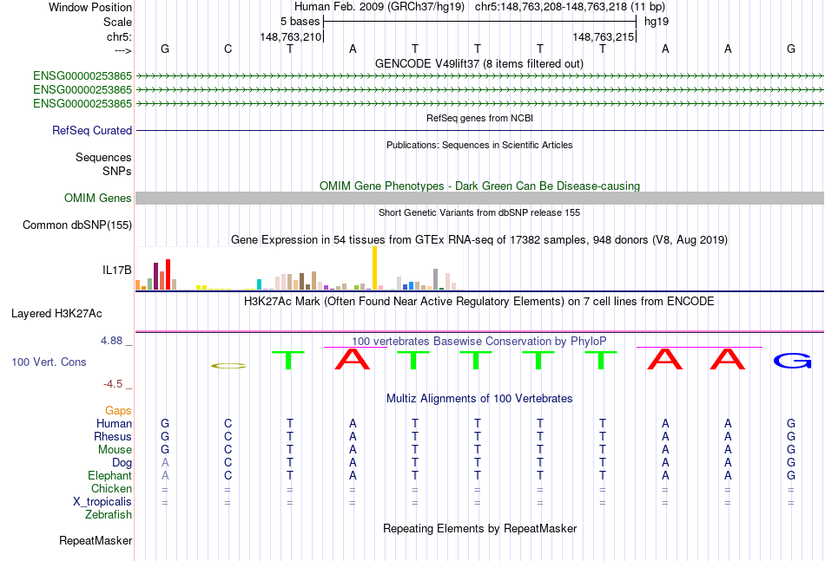Click the Layered H3K27Ac track label

click(56, 314)
